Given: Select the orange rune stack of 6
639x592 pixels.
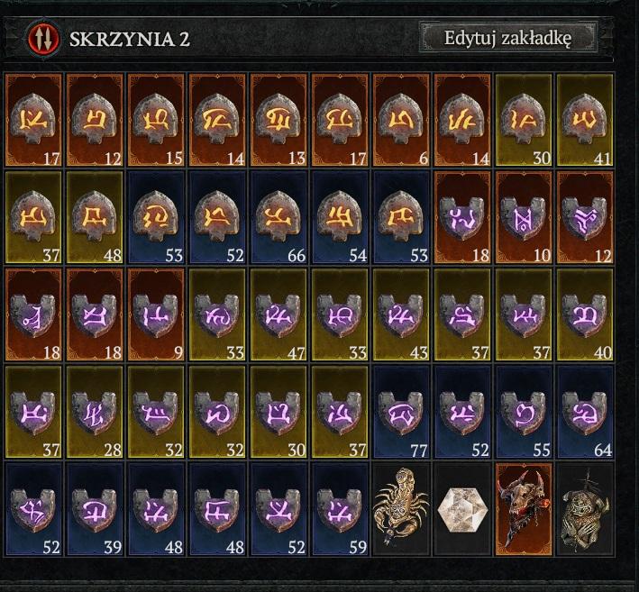Looking at the screenshot, I should point(401,120).
